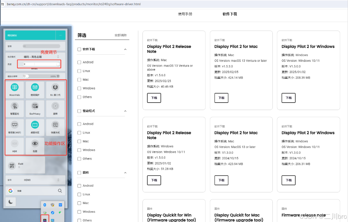Viewport: 348px width, 222px height.
Task: Switch to the 软件下载 tab
Action: [230, 14]
